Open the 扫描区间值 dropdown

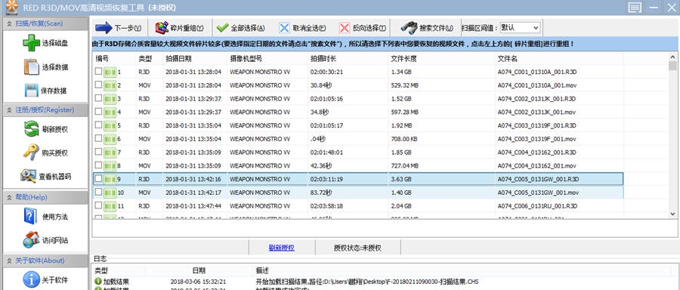pyautogui.click(x=520, y=28)
